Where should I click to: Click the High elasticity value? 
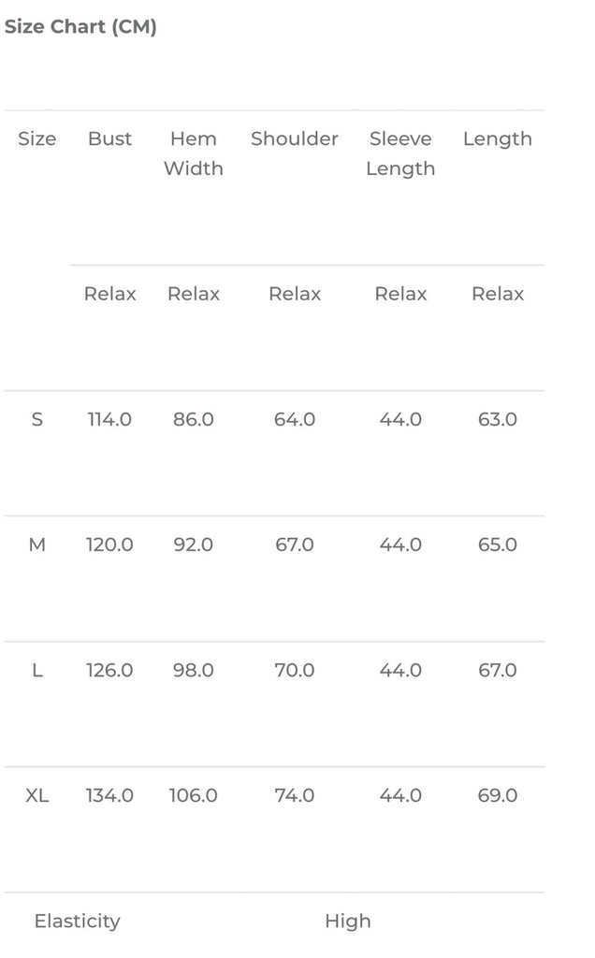pos(348,921)
